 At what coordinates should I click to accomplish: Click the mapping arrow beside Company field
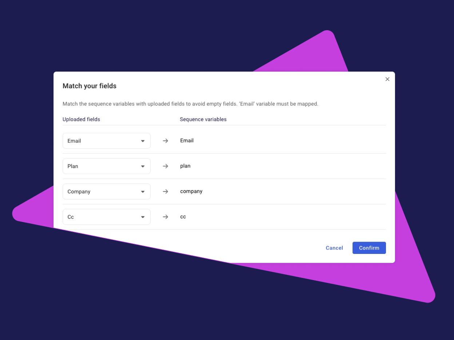coord(166,191)
